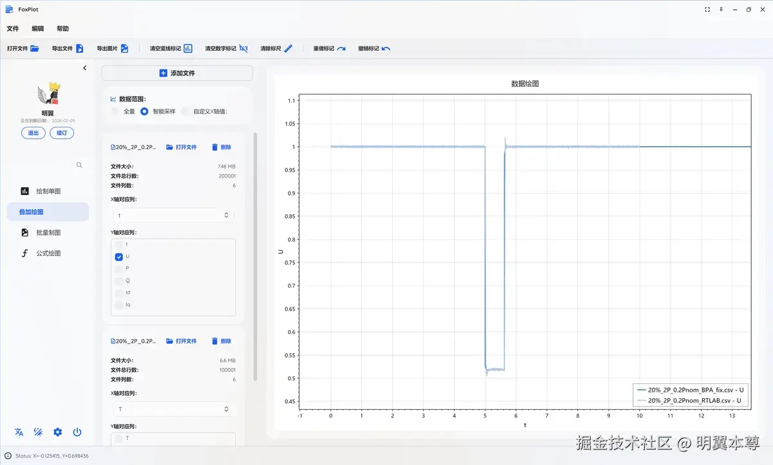773x465 pixels.
Task: Click the pin window icon in the title bar
Action: click(721, 10)
